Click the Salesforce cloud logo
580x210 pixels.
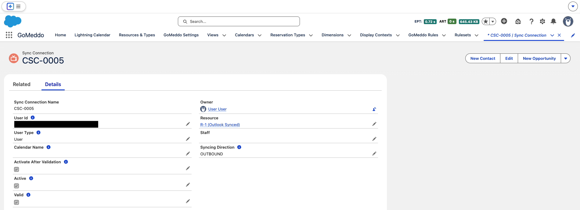tap(13, 21)
